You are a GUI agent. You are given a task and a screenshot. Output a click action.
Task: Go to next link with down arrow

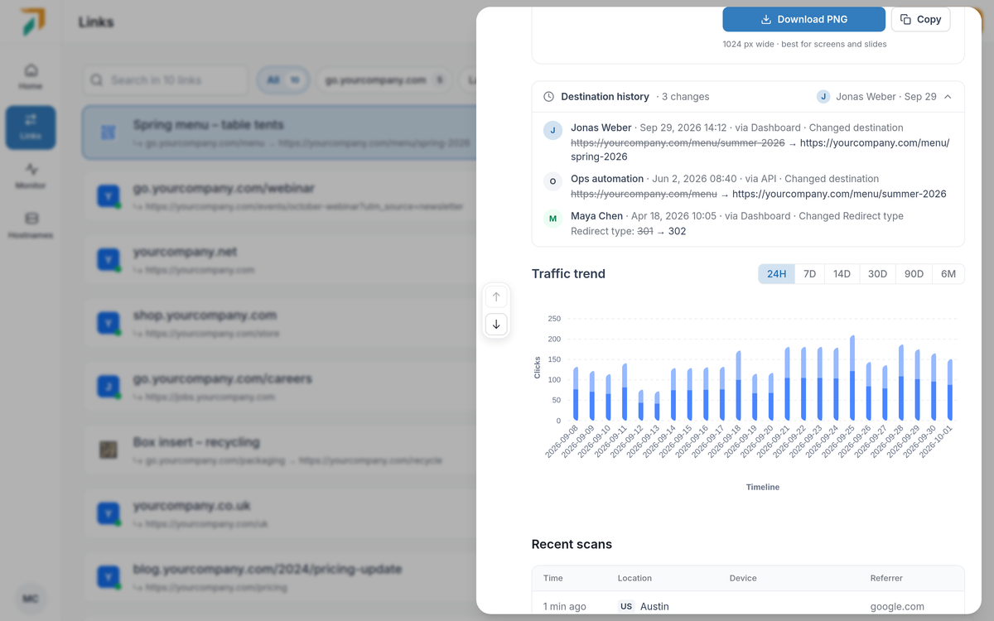pos(496,325)
